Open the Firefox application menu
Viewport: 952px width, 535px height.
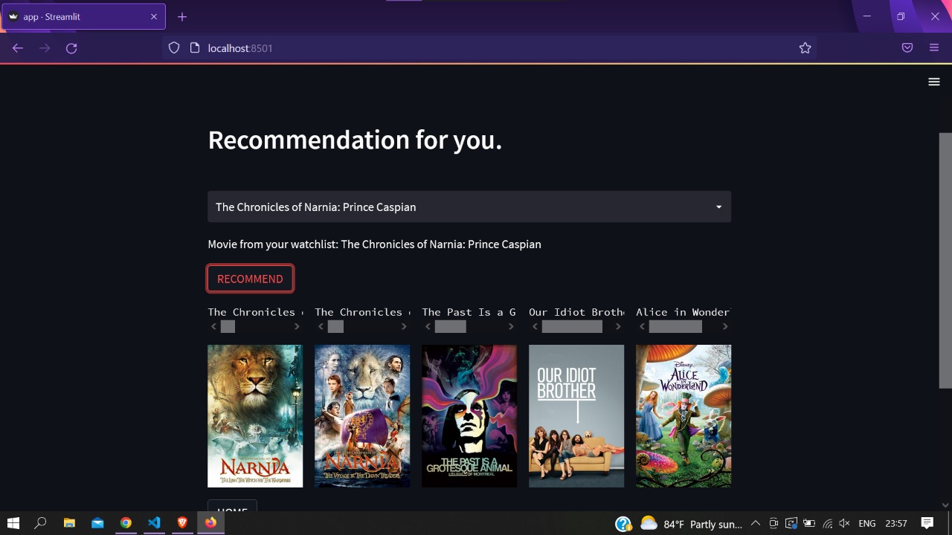(934, 48)
